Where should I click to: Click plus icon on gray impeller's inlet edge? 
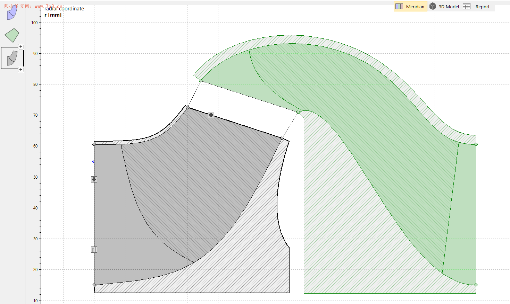coord(94,179)
